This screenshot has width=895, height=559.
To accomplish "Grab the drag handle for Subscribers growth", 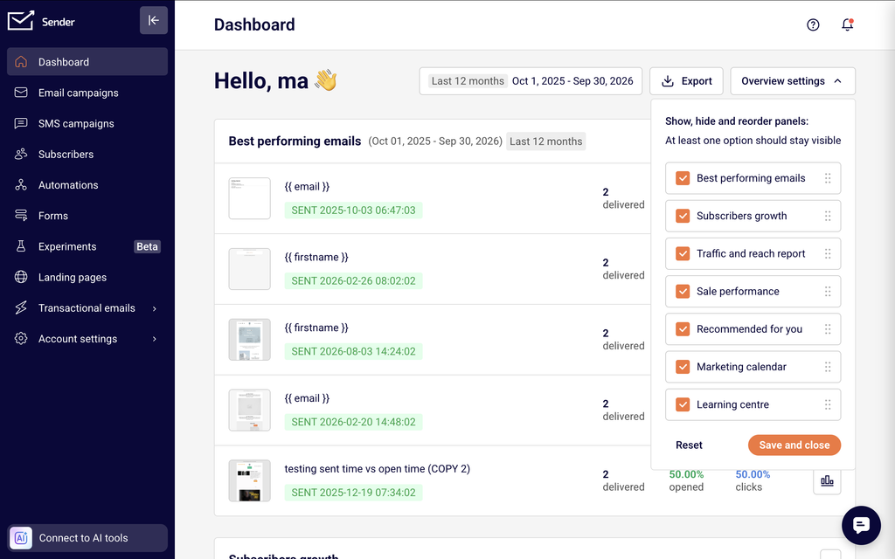I will click(828, 216).
